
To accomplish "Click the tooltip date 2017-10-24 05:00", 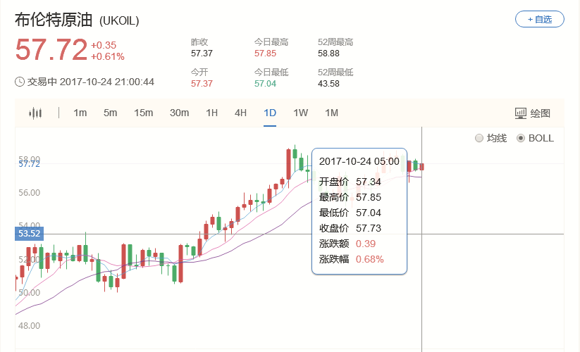I will coord(359,161).
